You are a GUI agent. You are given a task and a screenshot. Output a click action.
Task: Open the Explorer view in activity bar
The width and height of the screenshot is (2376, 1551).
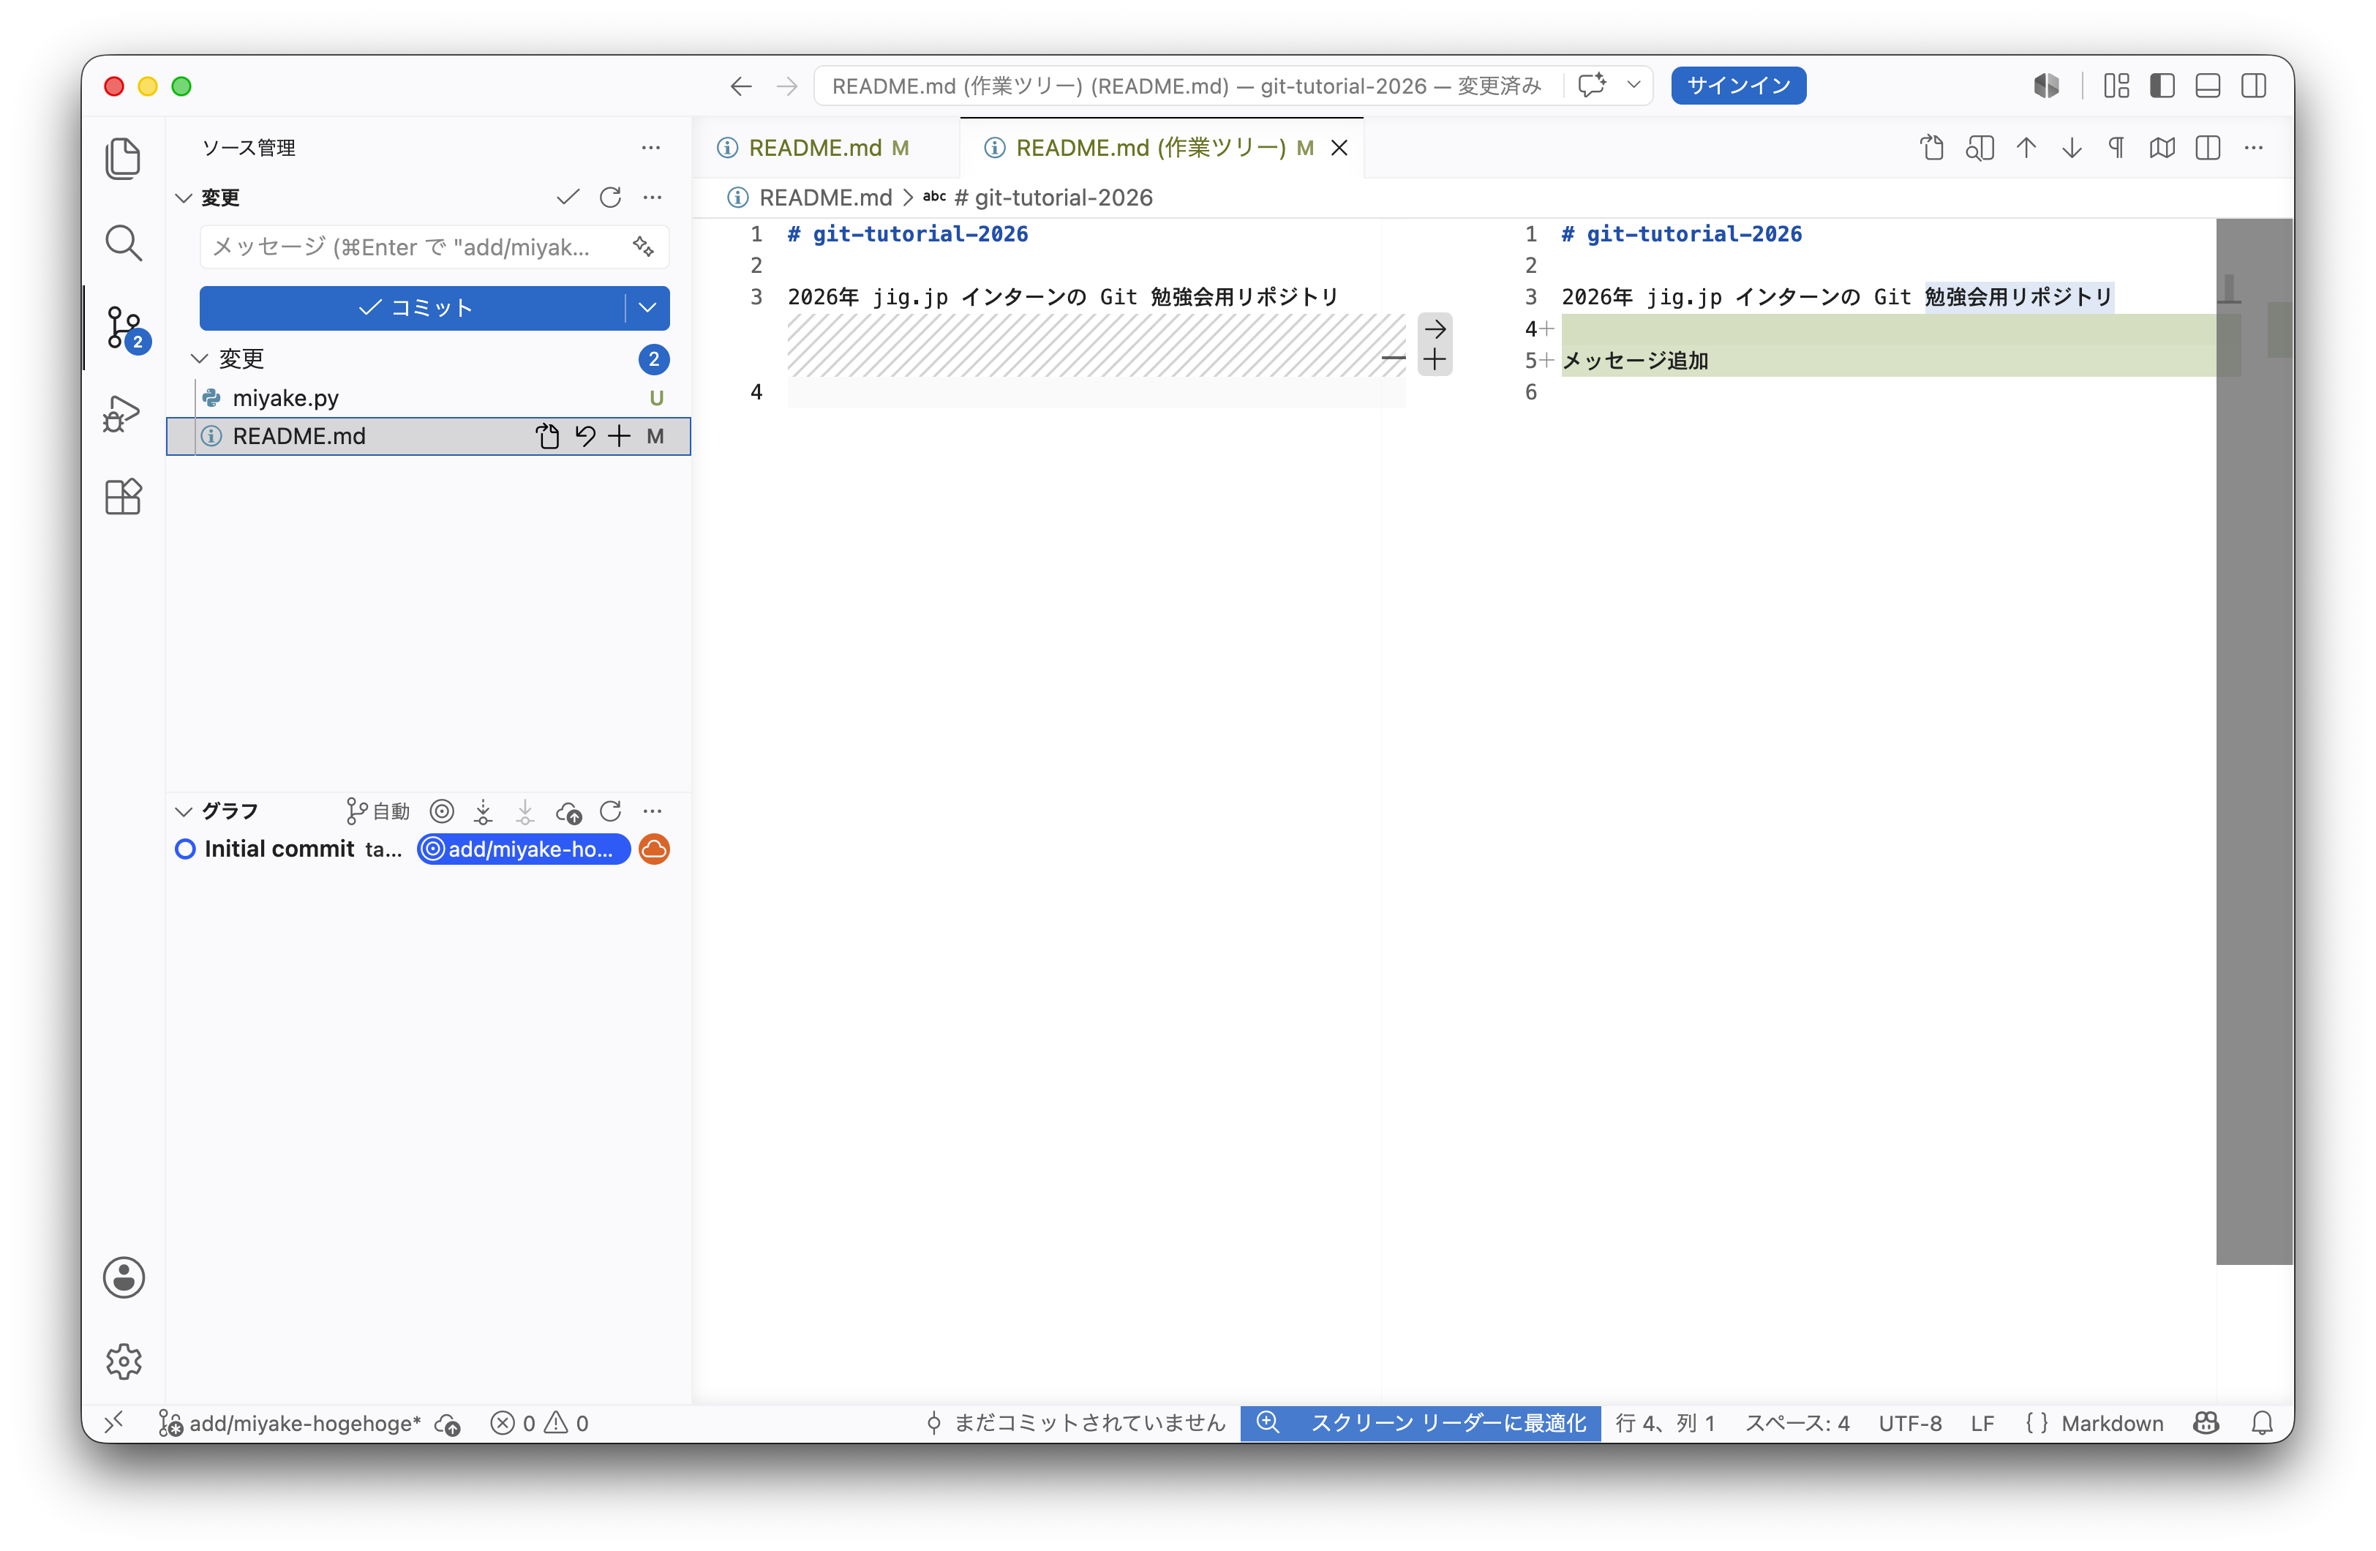[123, 158]
